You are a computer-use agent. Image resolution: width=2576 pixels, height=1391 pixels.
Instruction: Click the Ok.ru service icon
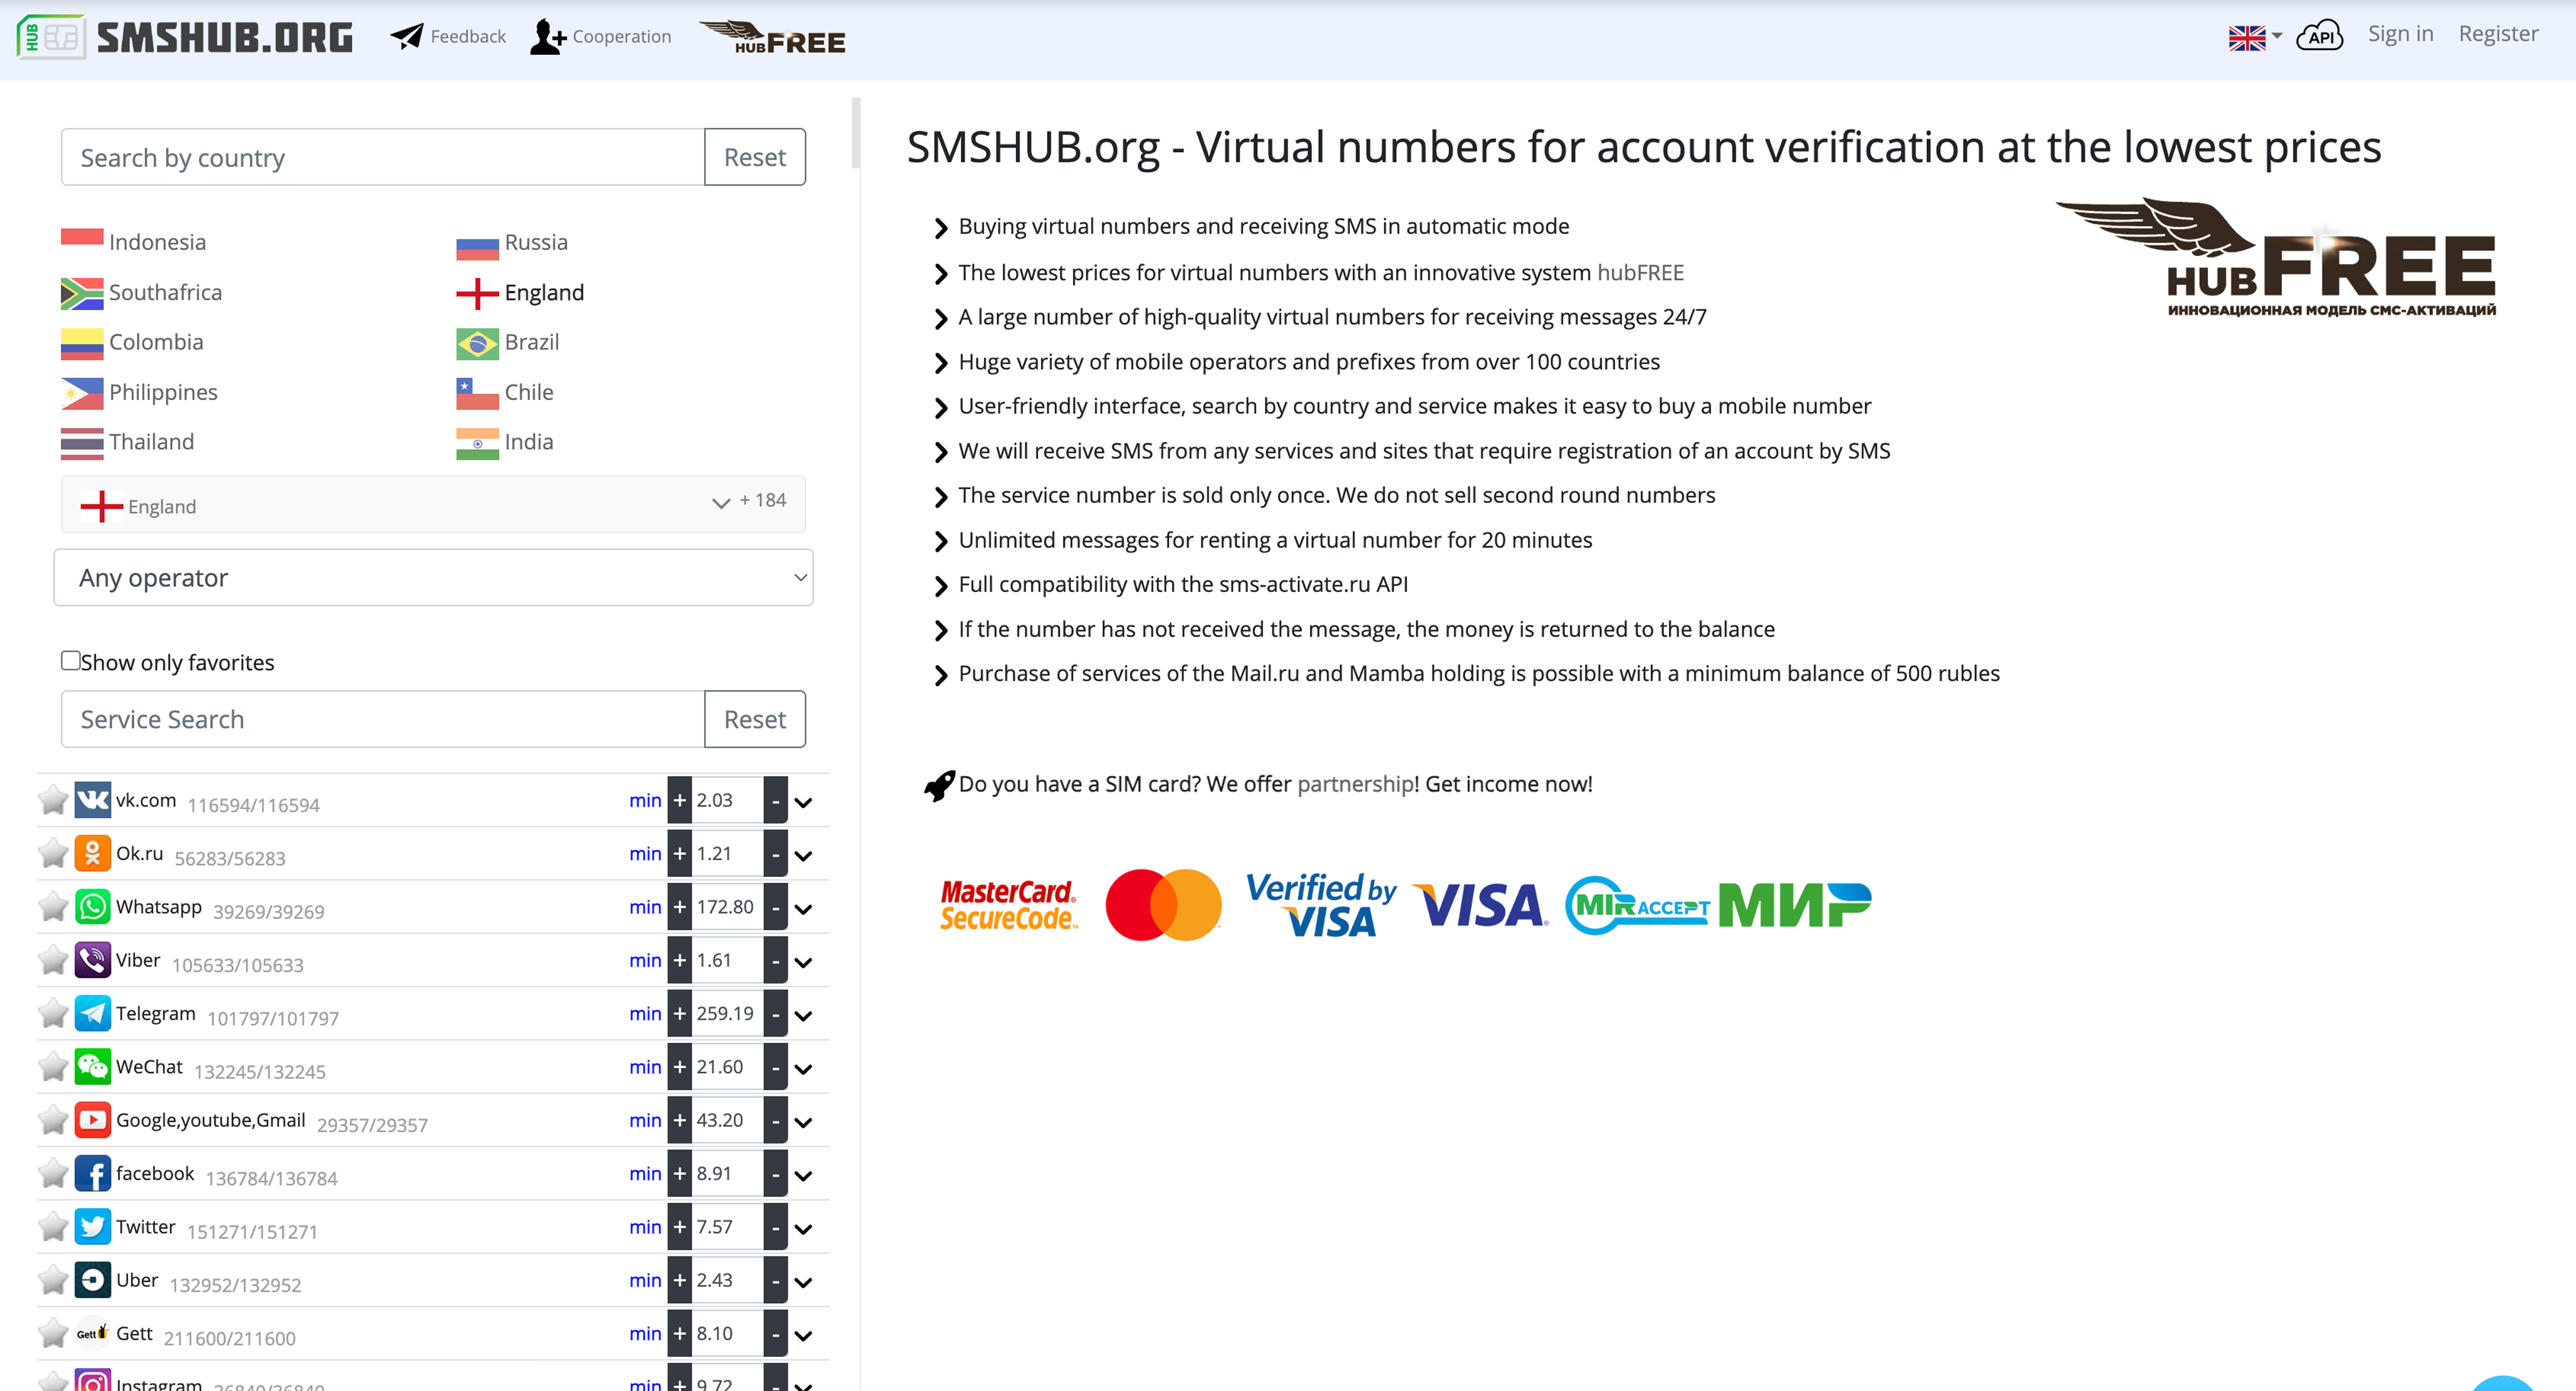93,853
